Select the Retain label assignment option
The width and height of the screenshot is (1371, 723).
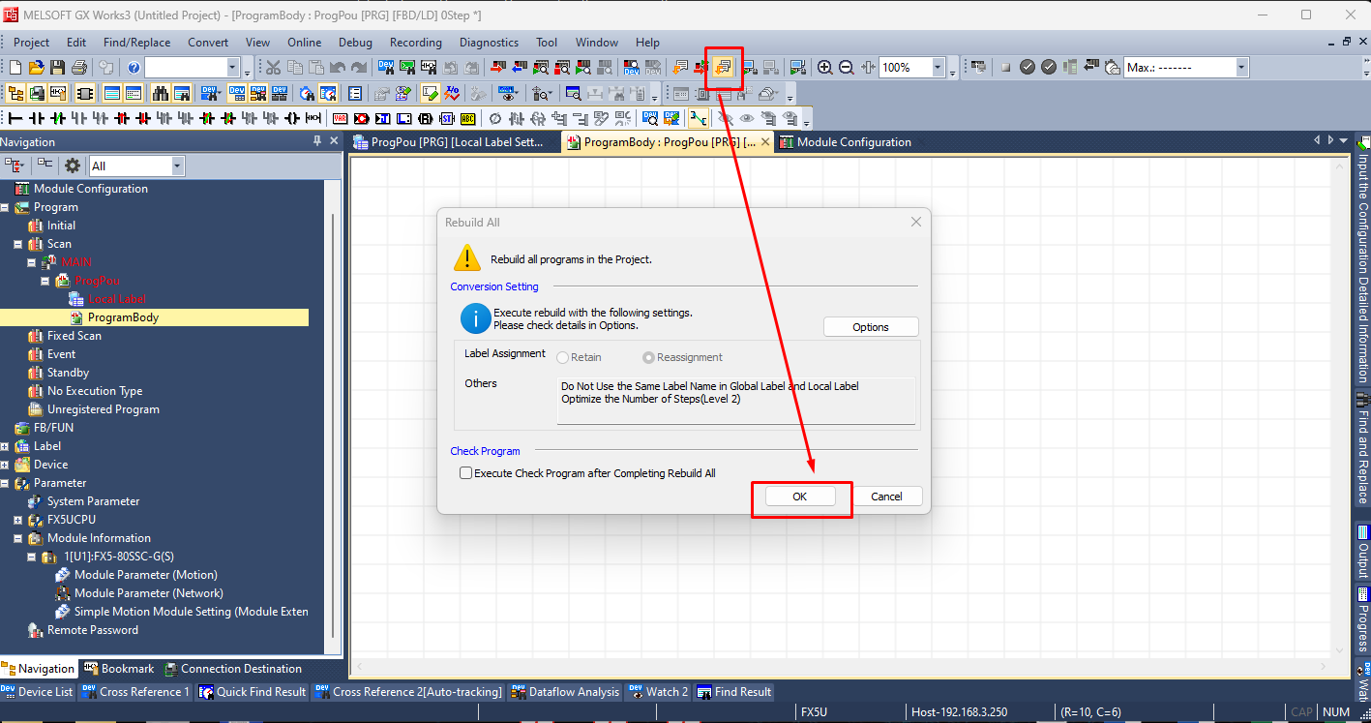[563, 357]
